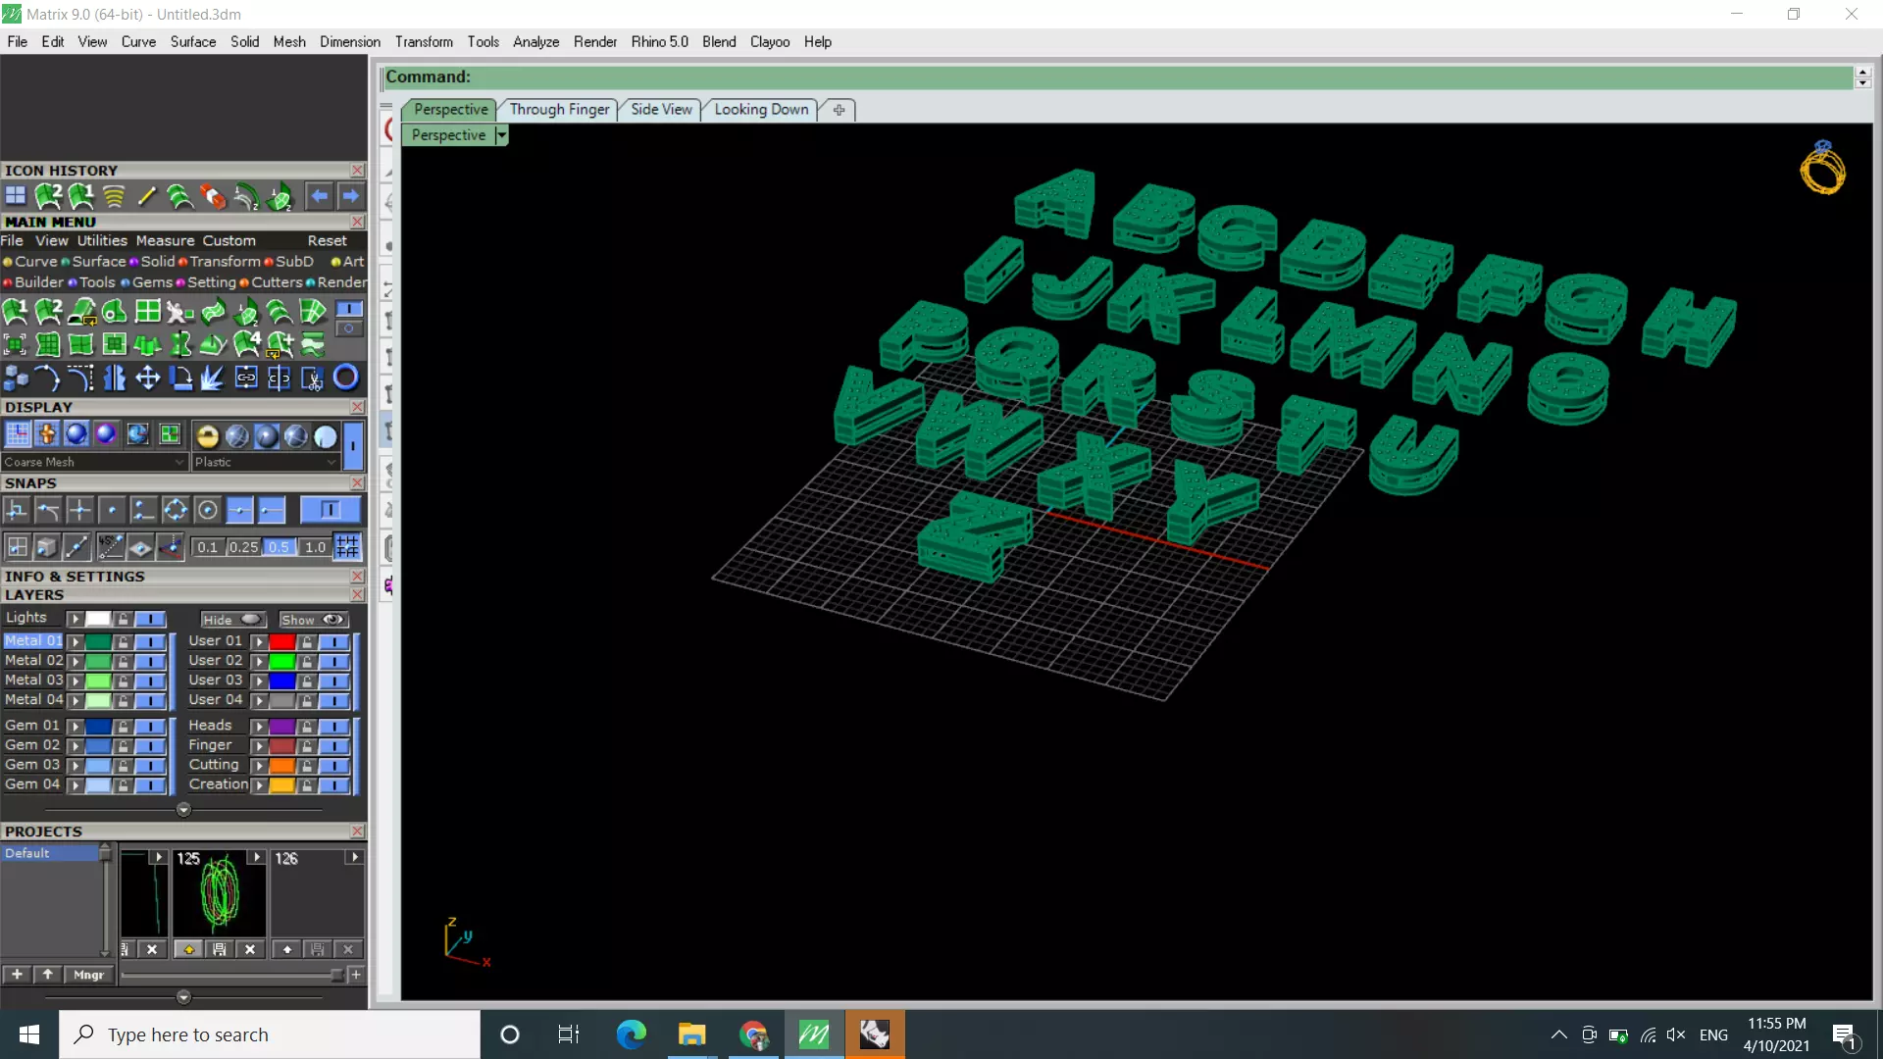Click the wireframe grid display mode icon
The height and width of the screenshot is (1059, 1883).
point(18,434)
